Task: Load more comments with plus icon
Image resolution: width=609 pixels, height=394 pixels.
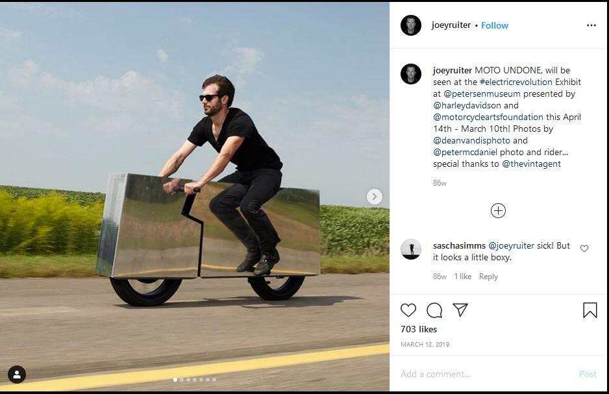Action: tap(498, 211)
